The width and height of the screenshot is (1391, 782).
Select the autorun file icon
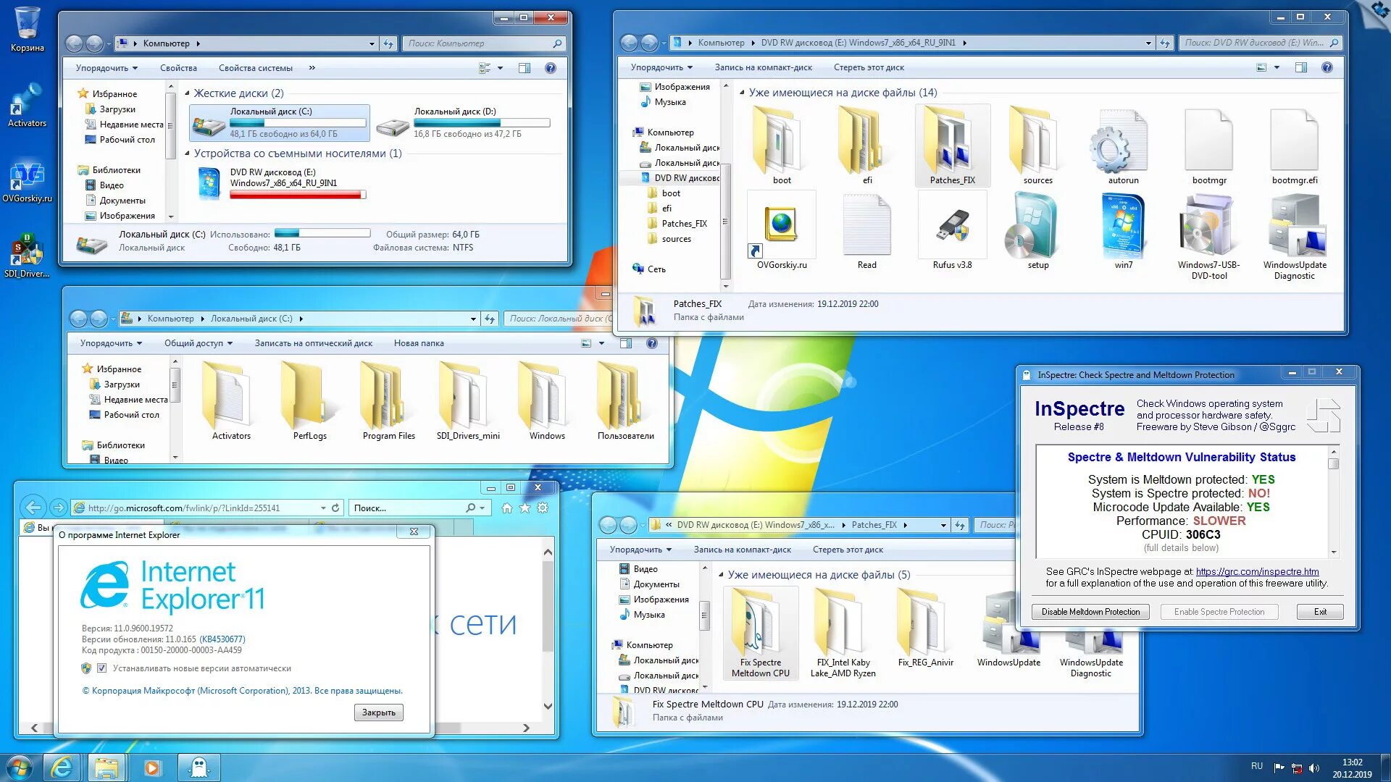1123,145
